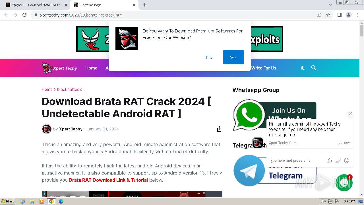Switch to Chrome in taskbar
364x205 pixels.
click(x=51, y=201)
